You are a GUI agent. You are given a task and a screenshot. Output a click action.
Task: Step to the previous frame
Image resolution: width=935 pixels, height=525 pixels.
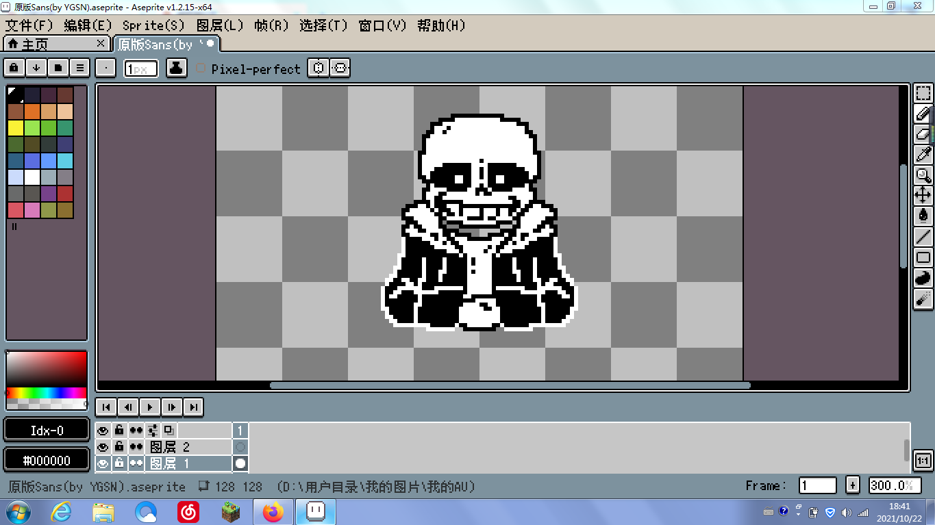coord(128,407)
